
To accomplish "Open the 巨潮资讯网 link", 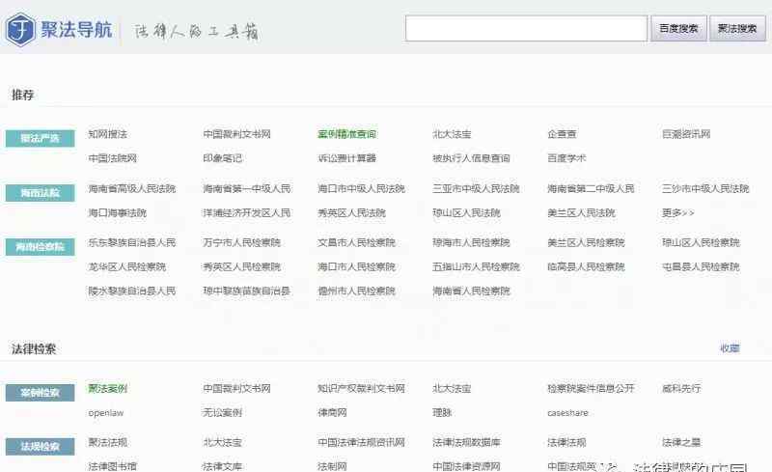I will click(686, 134).
